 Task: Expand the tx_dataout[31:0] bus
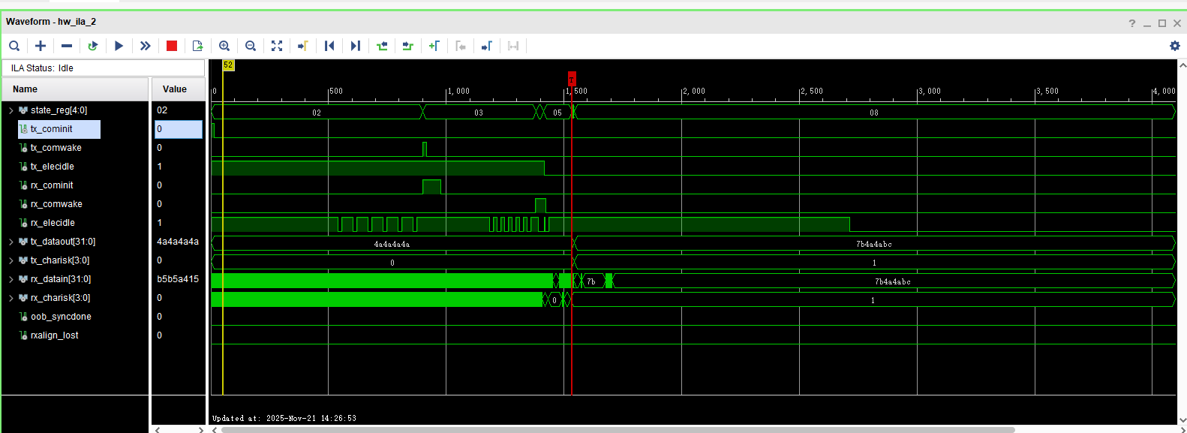[11, 242]
